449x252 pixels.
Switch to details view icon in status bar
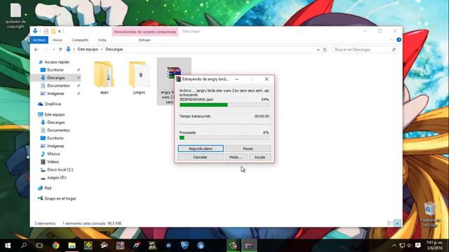[x=390, y=223]
